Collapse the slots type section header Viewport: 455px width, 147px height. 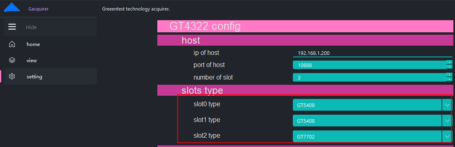click(305, 90)
